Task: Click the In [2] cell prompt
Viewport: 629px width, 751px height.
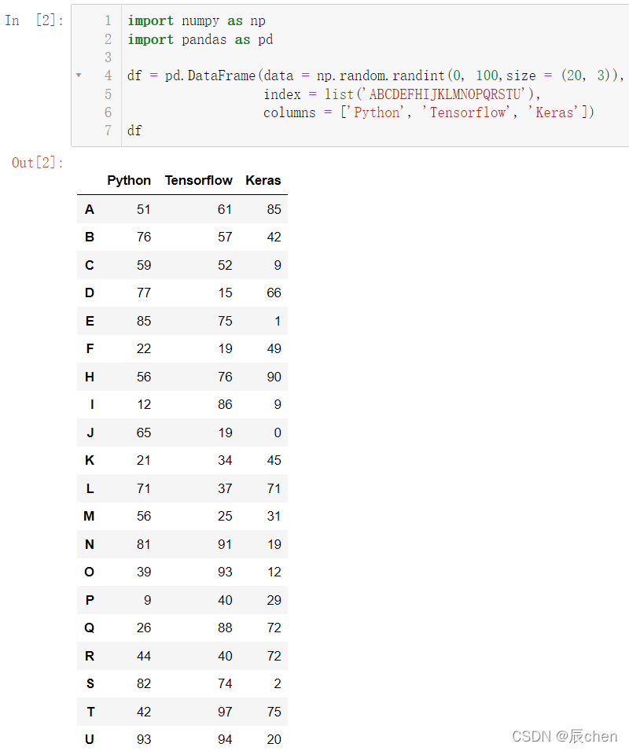Action: pos(34,20)
